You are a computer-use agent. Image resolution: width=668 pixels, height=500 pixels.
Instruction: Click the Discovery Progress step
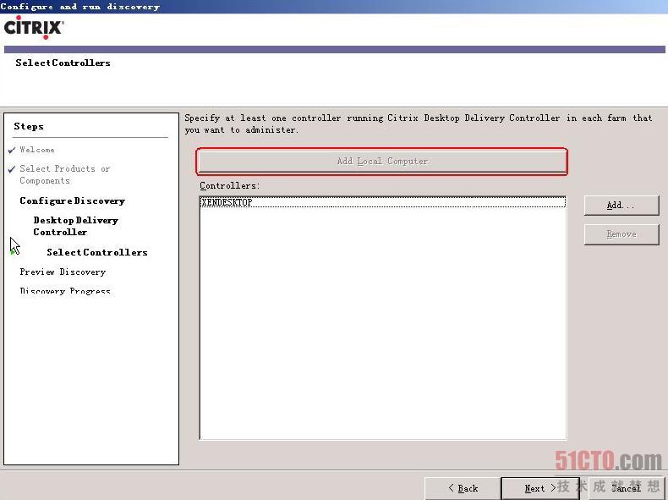(x=65, y=291)
